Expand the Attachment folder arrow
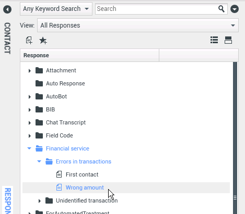 pos(30,71)
